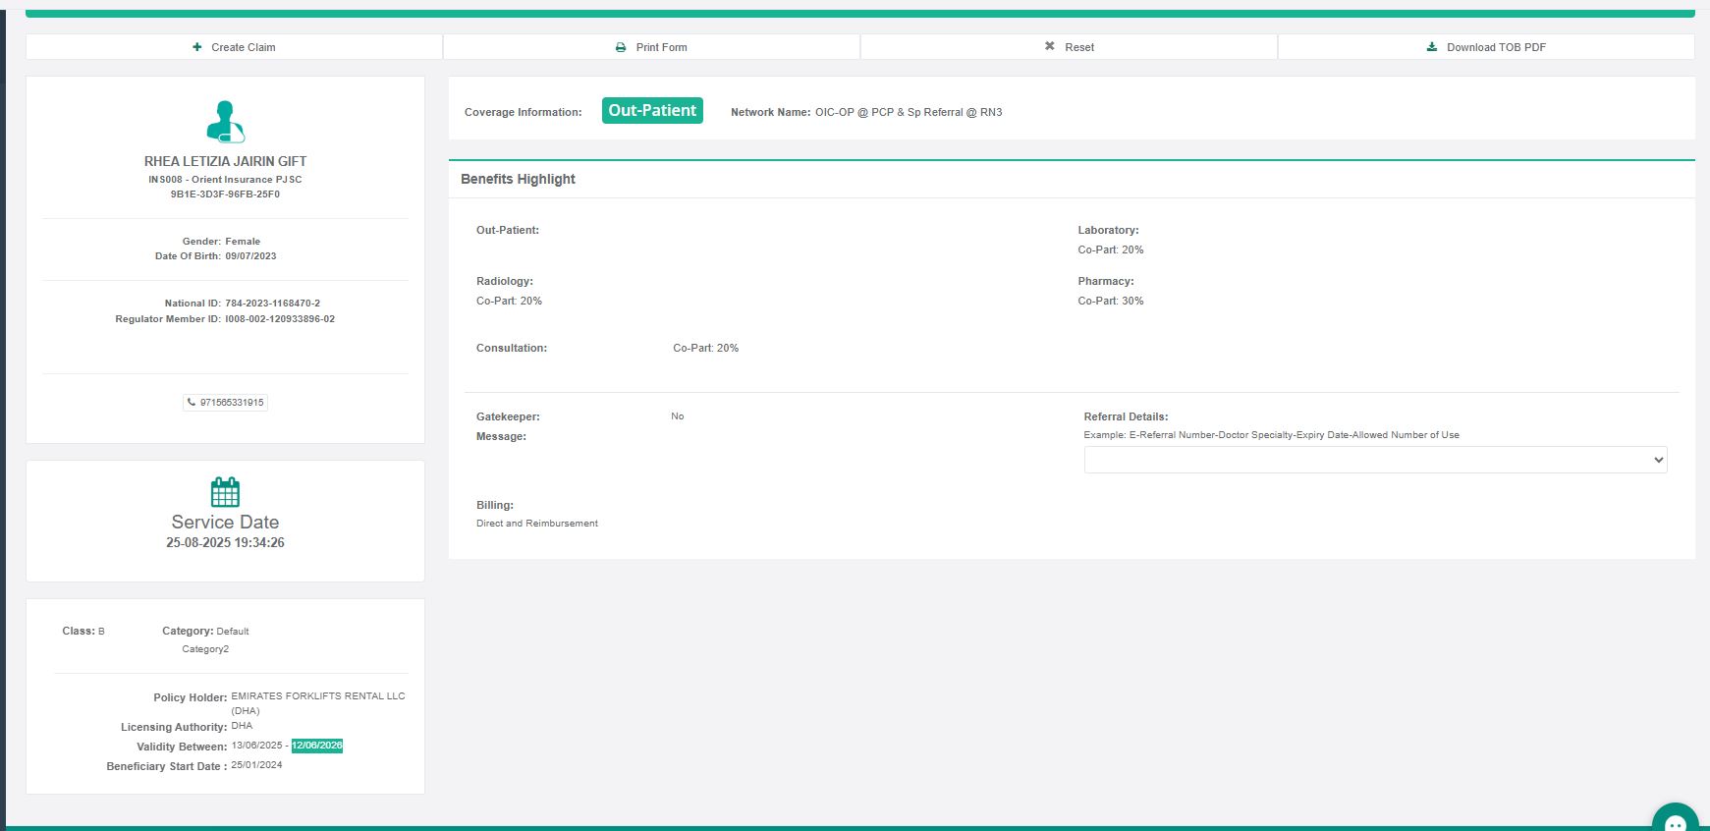Click the National ID number 784-2023-1168470-2
The width and height of the screenshot is (1710, 831).
coord(272,304)
